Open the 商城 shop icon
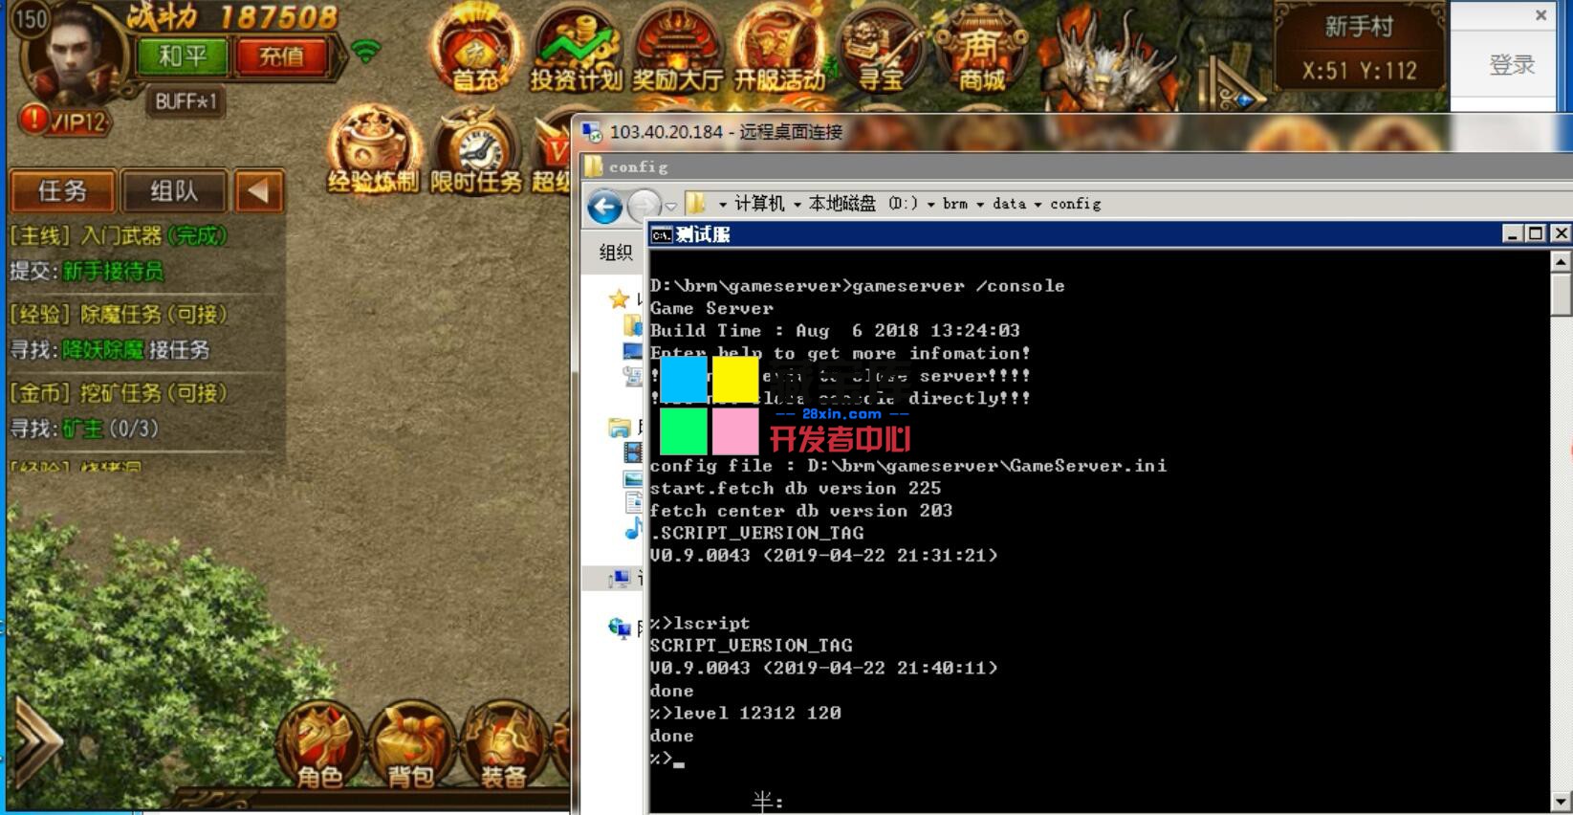 coord(981,50)
